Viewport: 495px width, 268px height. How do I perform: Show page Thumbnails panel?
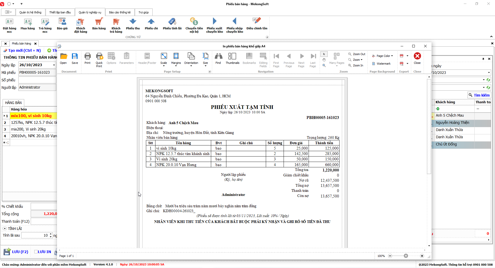(232, 58)
